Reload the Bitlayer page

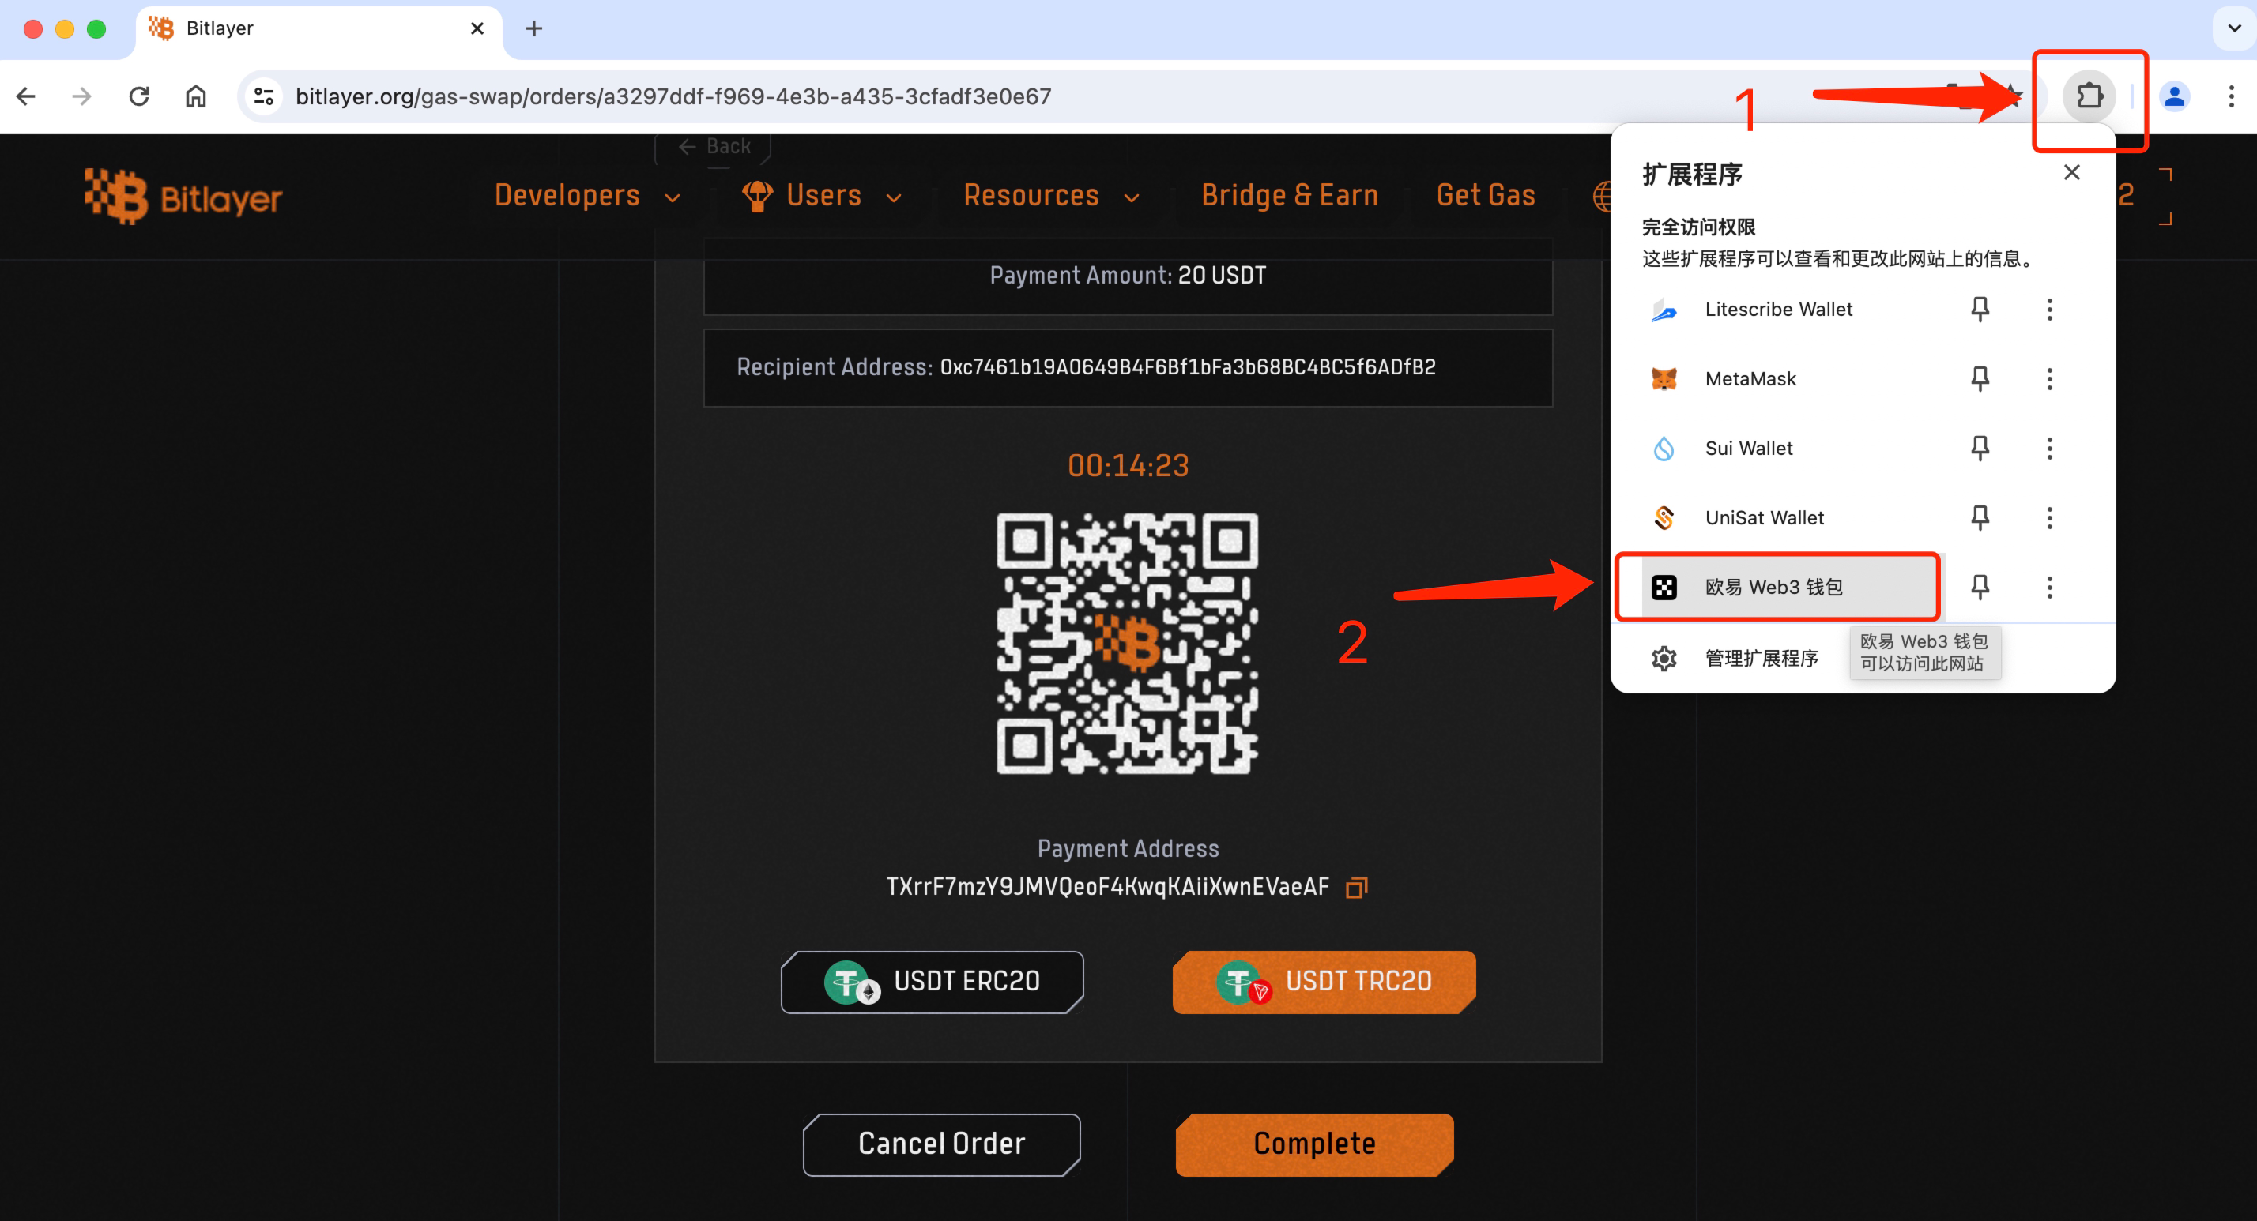tap(139, 96)
